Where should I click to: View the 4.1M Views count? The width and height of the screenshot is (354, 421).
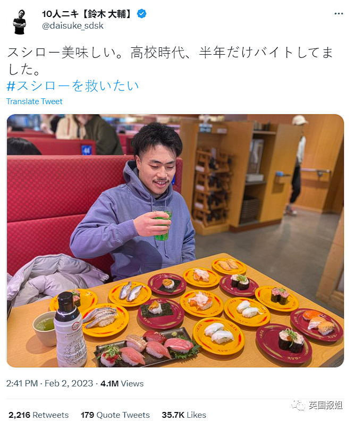coord(122,383)
